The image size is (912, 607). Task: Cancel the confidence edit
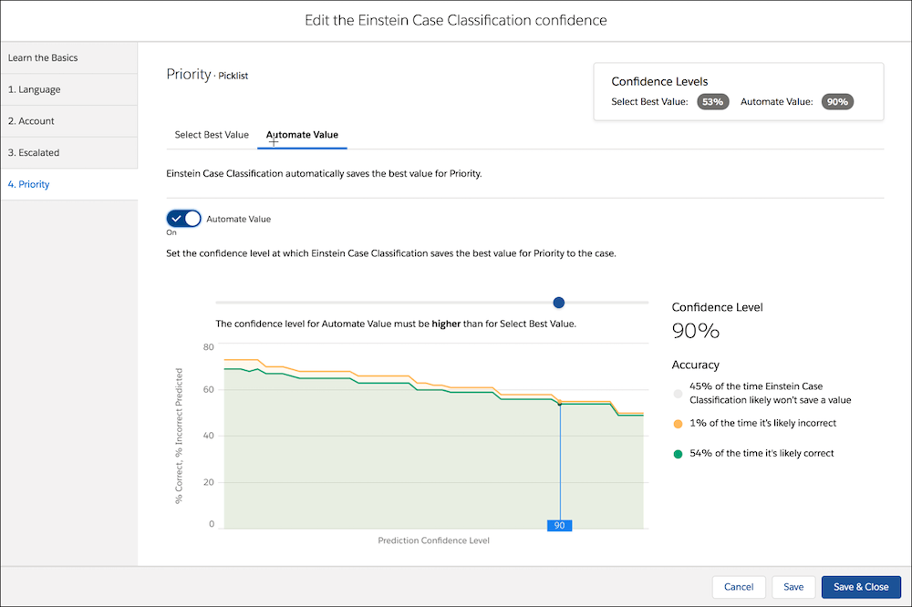739,587
